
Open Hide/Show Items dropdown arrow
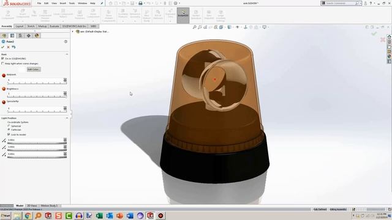tap(241, 27)
